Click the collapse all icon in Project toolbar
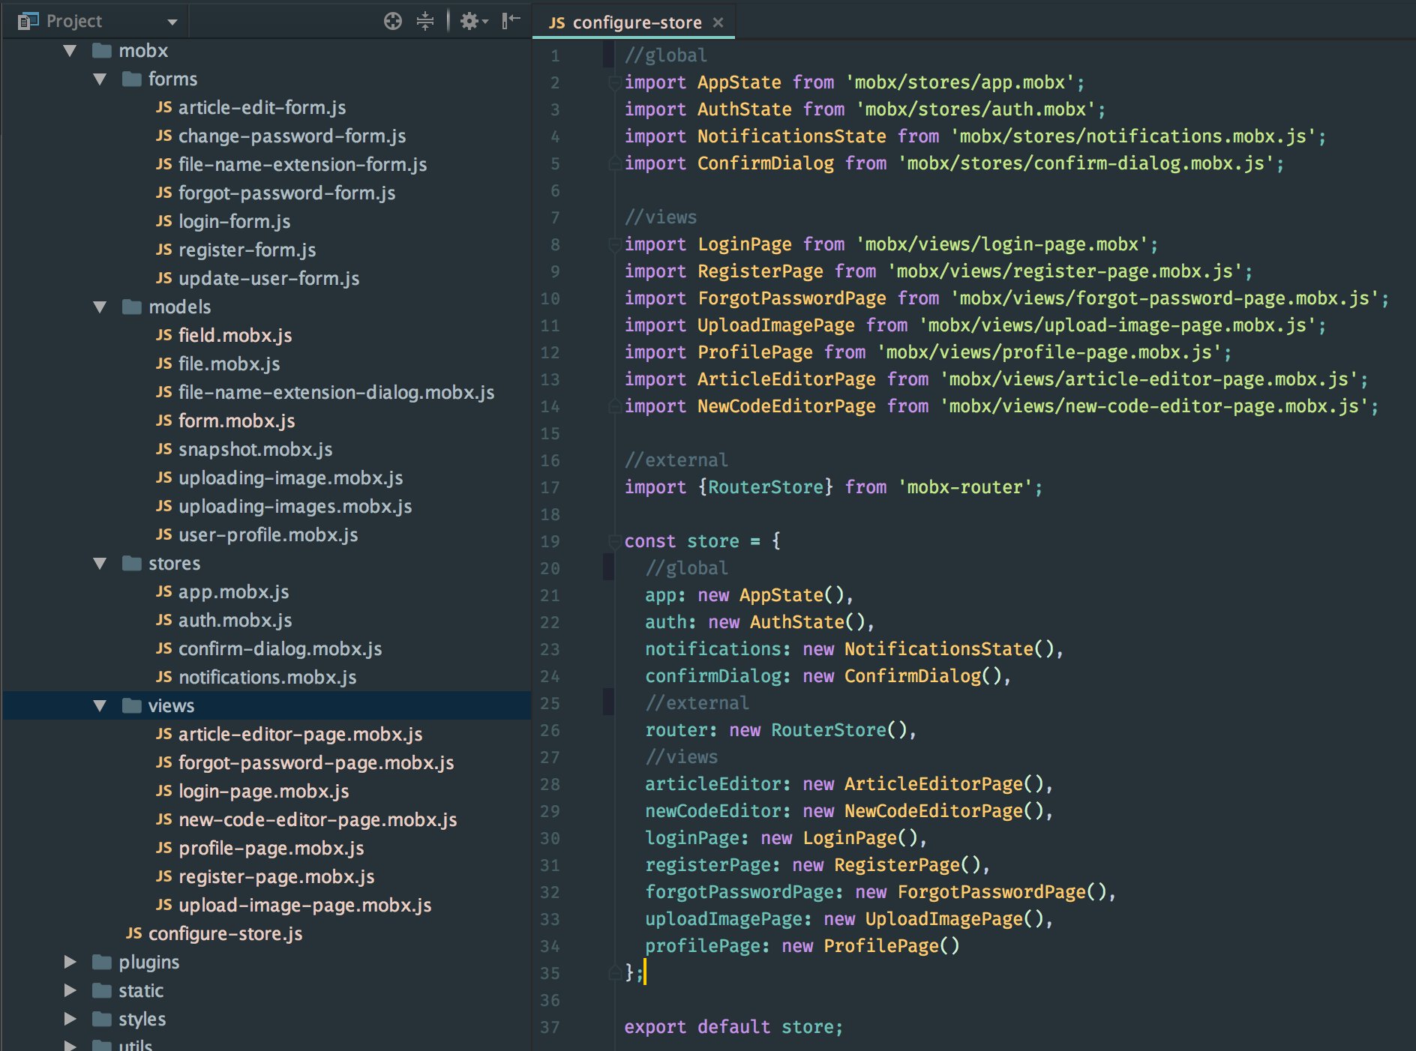The image size is (1416, 1051). click(425, 21)
